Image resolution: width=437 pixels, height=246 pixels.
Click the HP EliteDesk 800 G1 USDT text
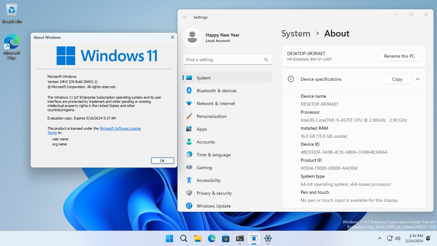[310, 59]
